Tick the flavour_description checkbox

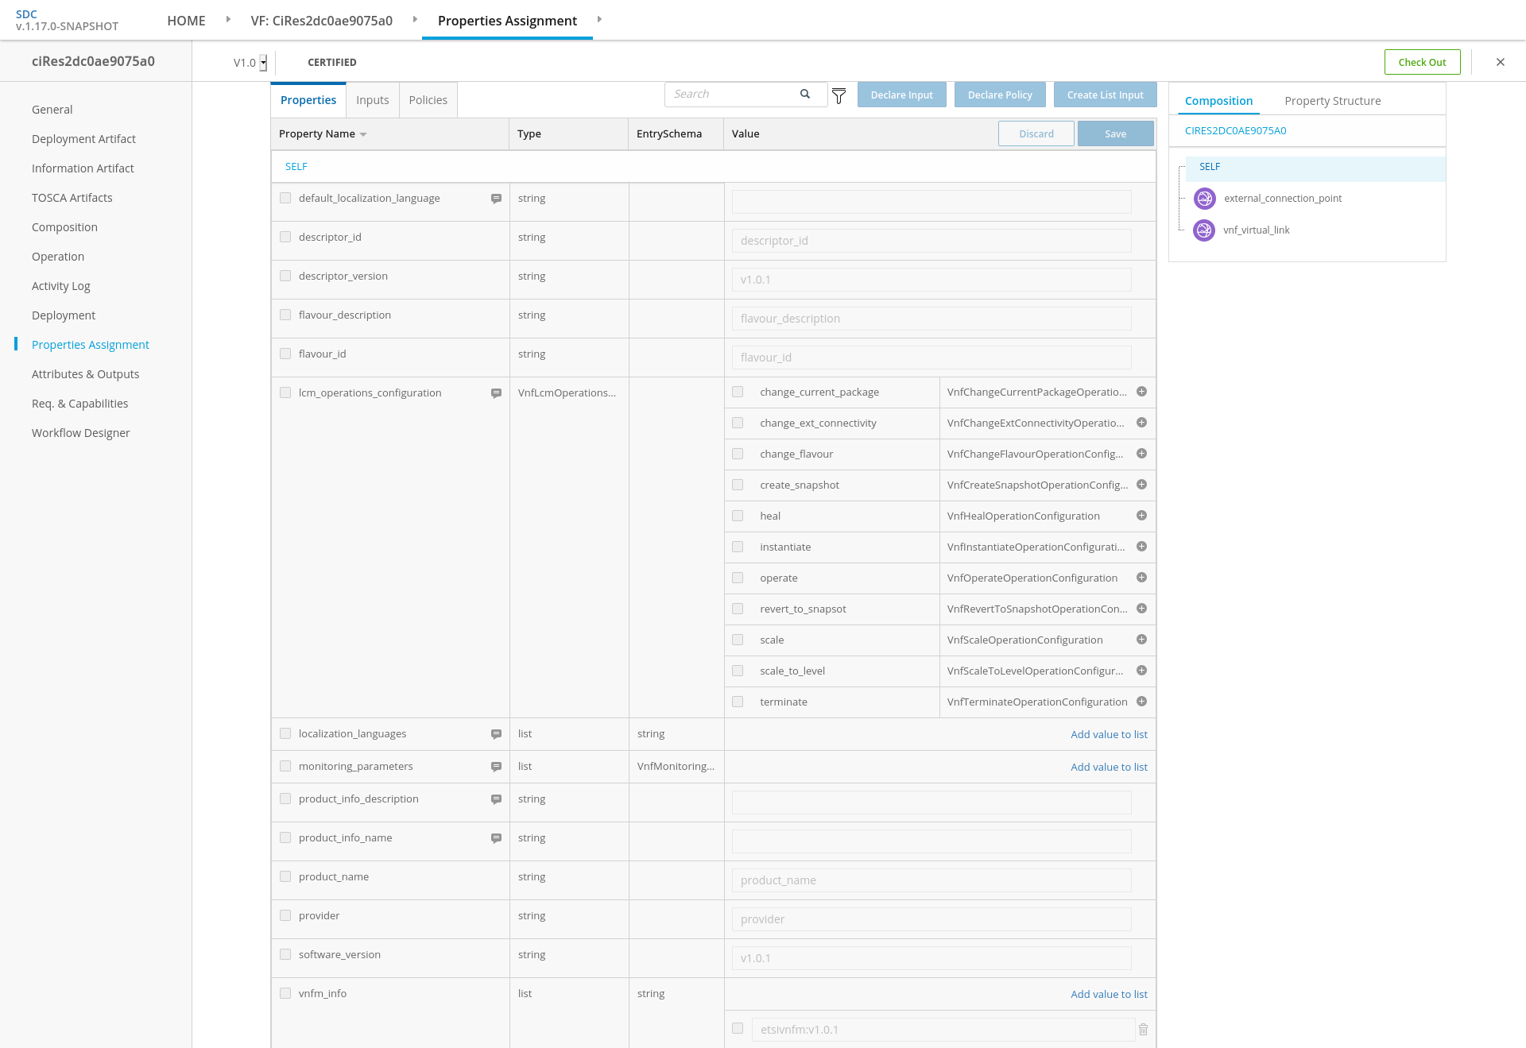pyautogui.click(x=285, y=315)
